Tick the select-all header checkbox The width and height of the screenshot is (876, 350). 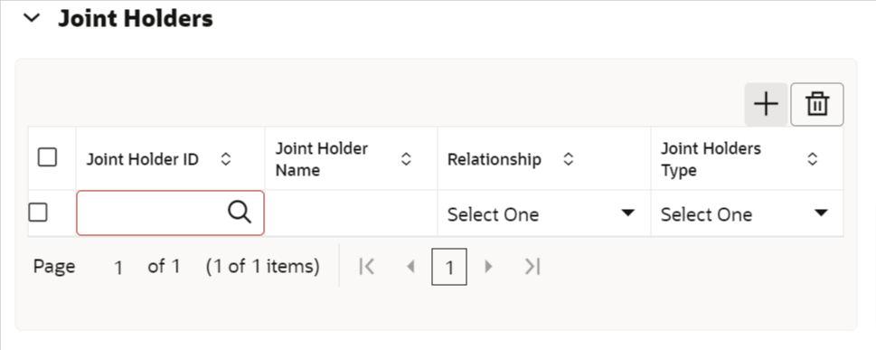47,157
